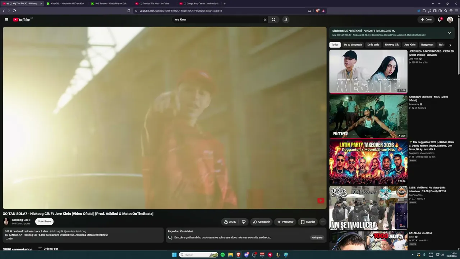Bookmark this page from the address bar
This screenshot has height=259, width=460.
(129, 11)
